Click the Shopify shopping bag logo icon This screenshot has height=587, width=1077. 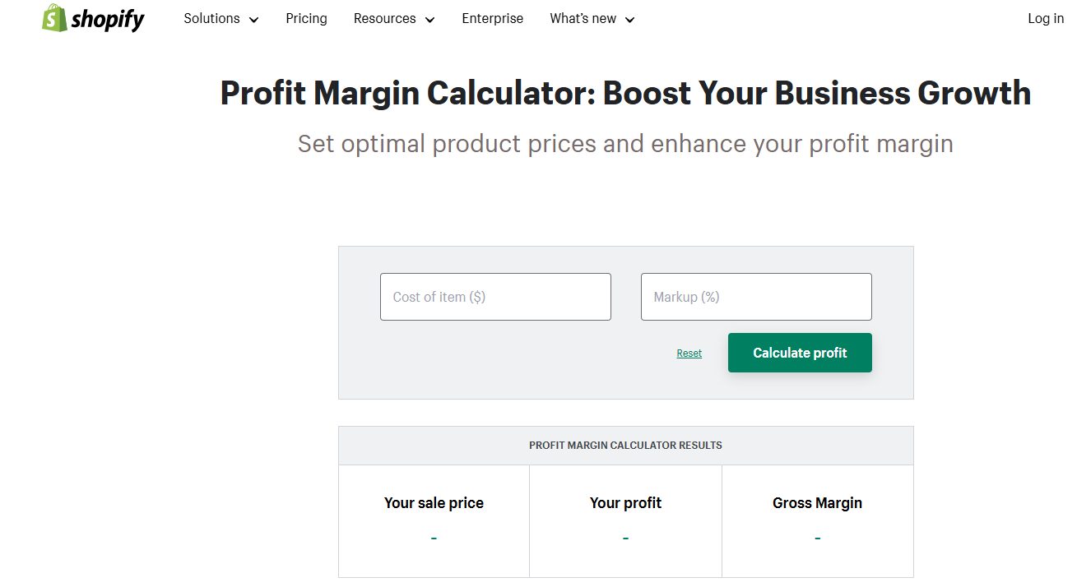point(53,17)
